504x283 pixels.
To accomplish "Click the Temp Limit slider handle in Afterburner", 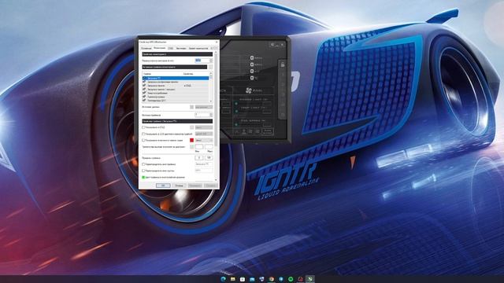I will pyautogui.click(x=236, y=111).
